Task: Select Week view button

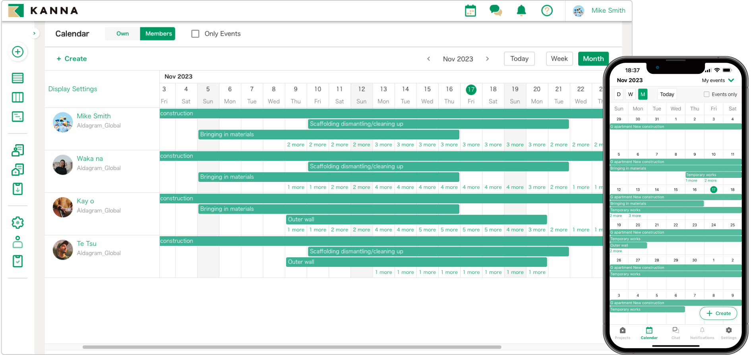Action: pyautogui.click(x=559, y=59)
